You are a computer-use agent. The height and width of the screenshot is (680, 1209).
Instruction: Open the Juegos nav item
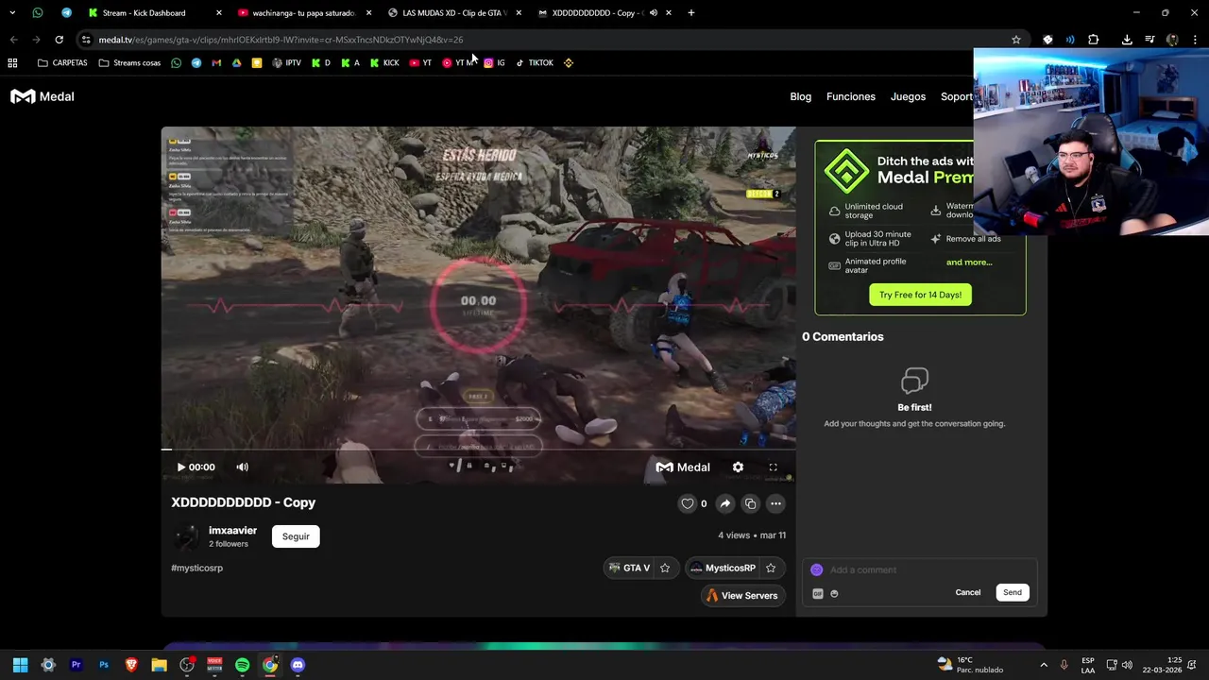(908, 96)
